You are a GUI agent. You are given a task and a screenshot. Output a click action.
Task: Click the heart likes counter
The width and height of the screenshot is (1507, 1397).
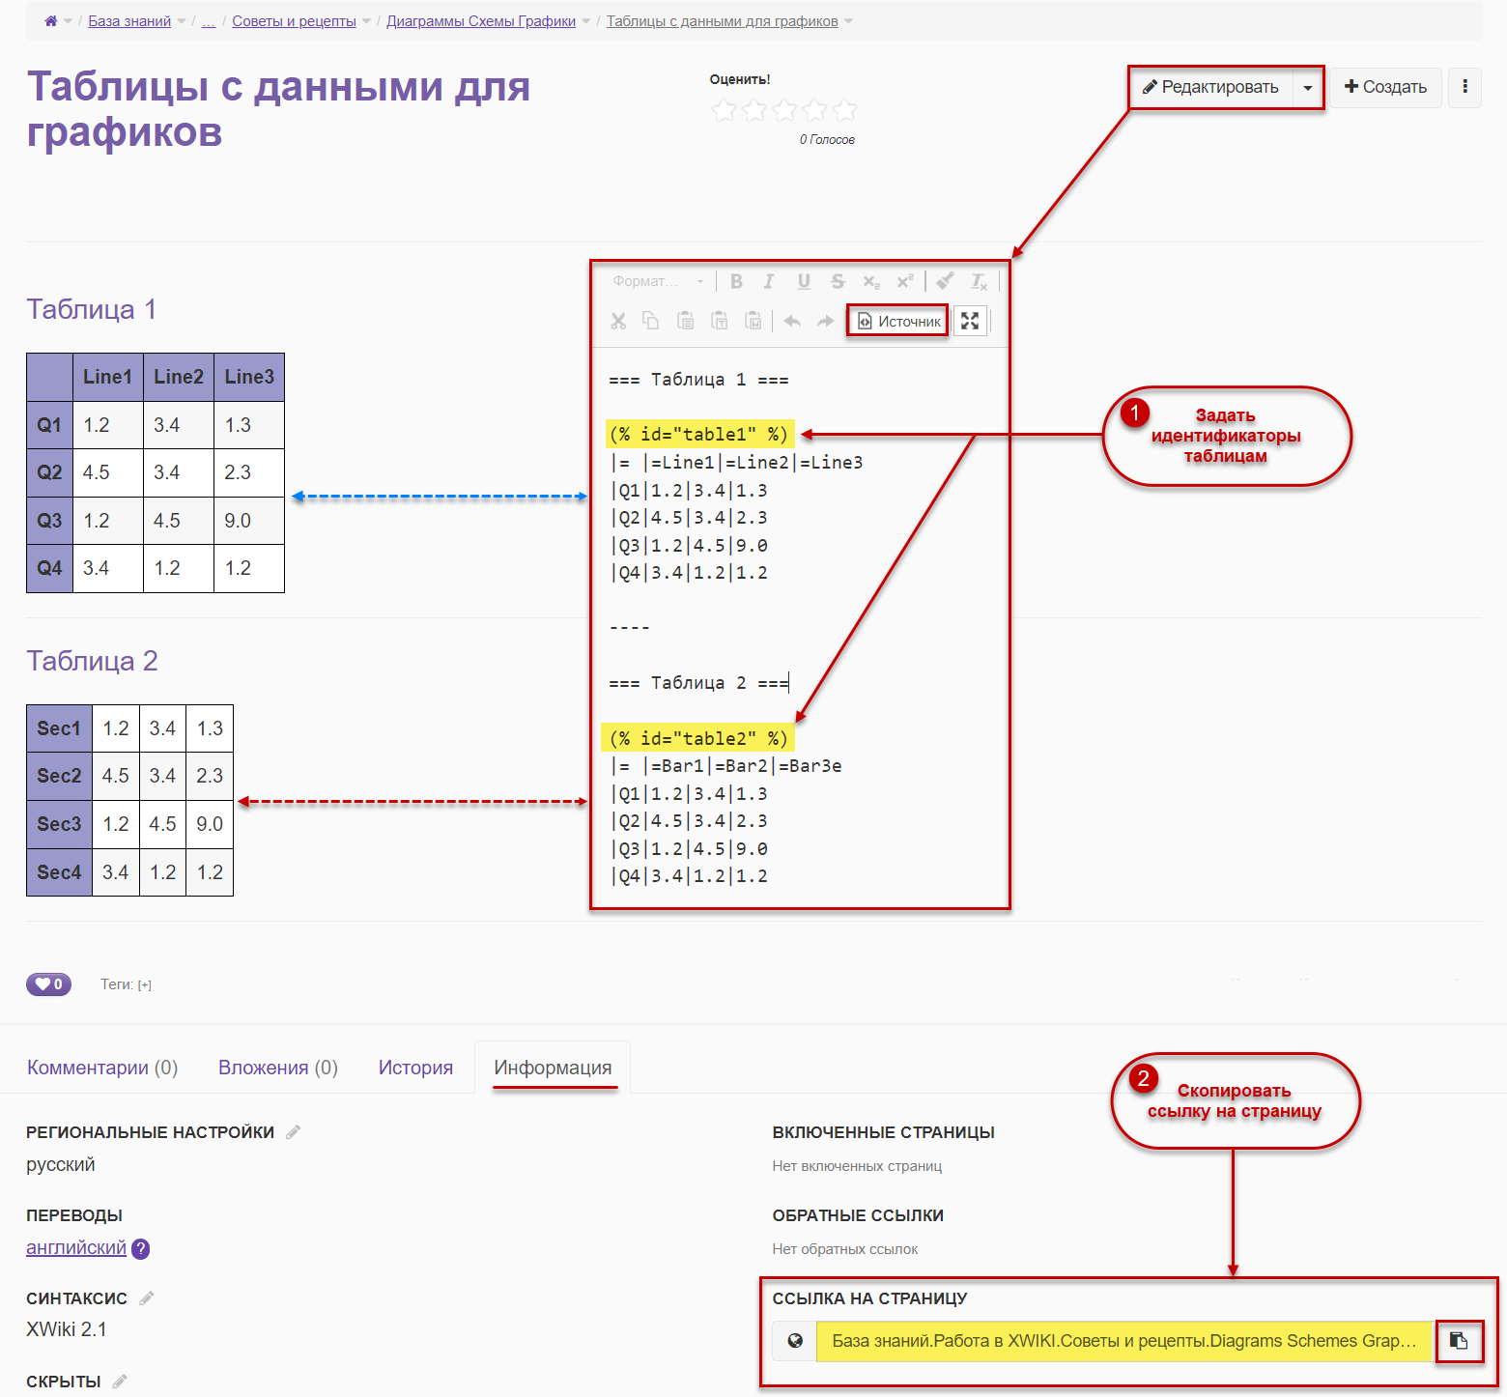[48, 984]
